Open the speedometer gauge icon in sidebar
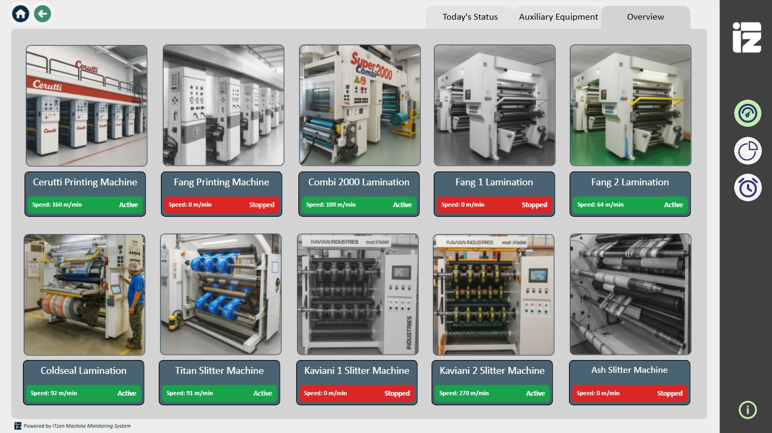 click(x=747, y=113)
